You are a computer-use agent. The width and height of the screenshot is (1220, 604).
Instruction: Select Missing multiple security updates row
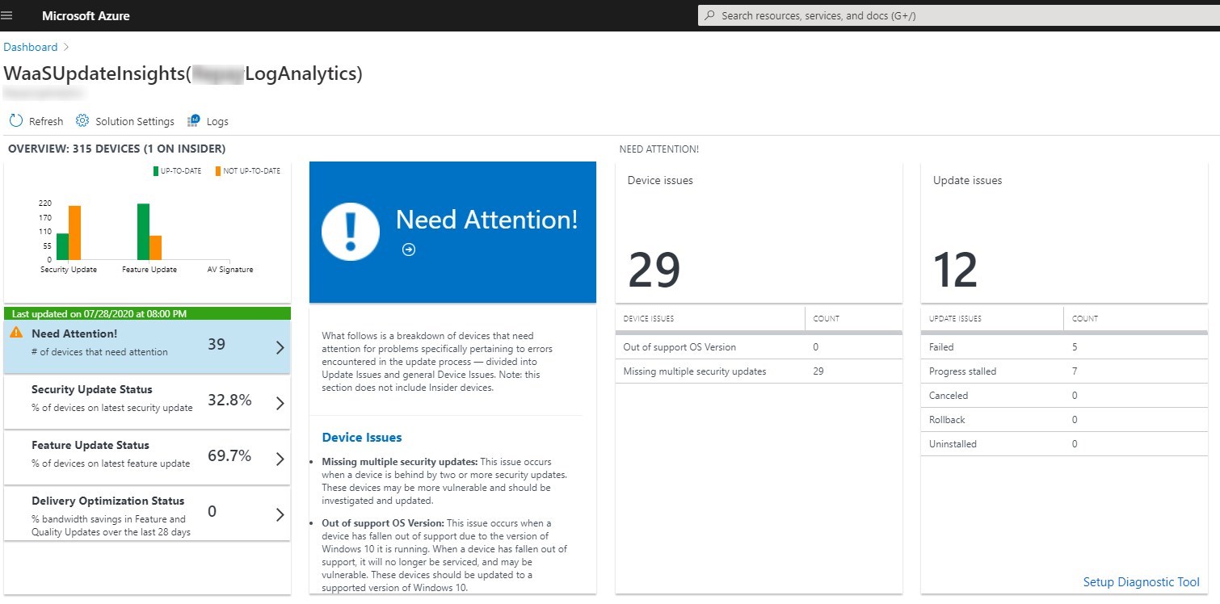click(x=759, y=371)
